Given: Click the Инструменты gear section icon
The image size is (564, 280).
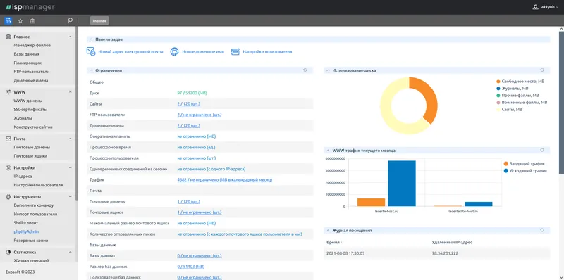Looking at the screenshot, I should pos(8,197).
